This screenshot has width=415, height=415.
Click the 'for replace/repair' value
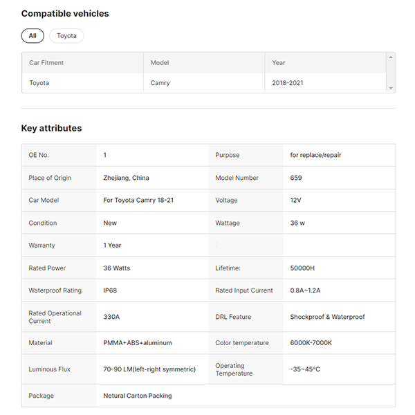coord(315,155)
